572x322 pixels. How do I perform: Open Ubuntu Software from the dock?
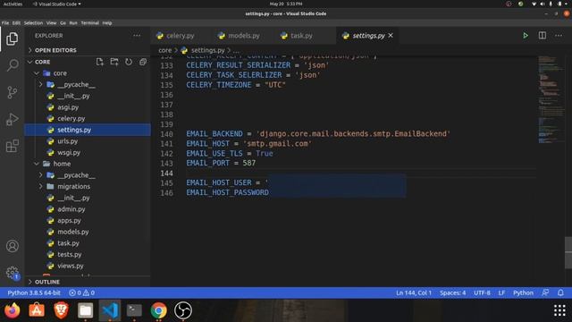coord(37,310)
